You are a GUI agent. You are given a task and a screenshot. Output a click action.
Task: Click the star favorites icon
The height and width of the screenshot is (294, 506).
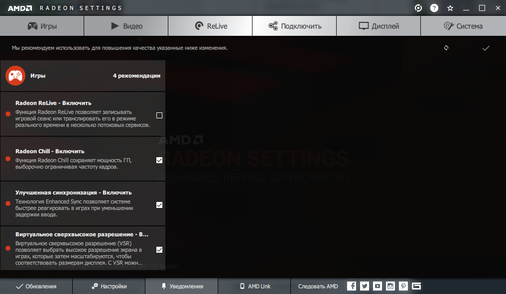(450, 8)
